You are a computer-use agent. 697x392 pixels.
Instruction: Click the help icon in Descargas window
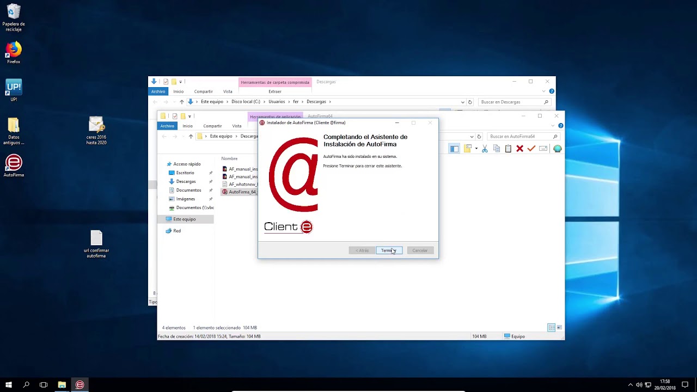[x=552, y=91]
